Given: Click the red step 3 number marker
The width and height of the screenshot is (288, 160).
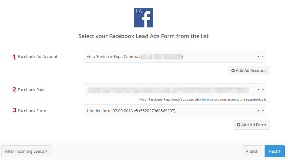Looking at the screenshot, I should [x=15, y=110].
